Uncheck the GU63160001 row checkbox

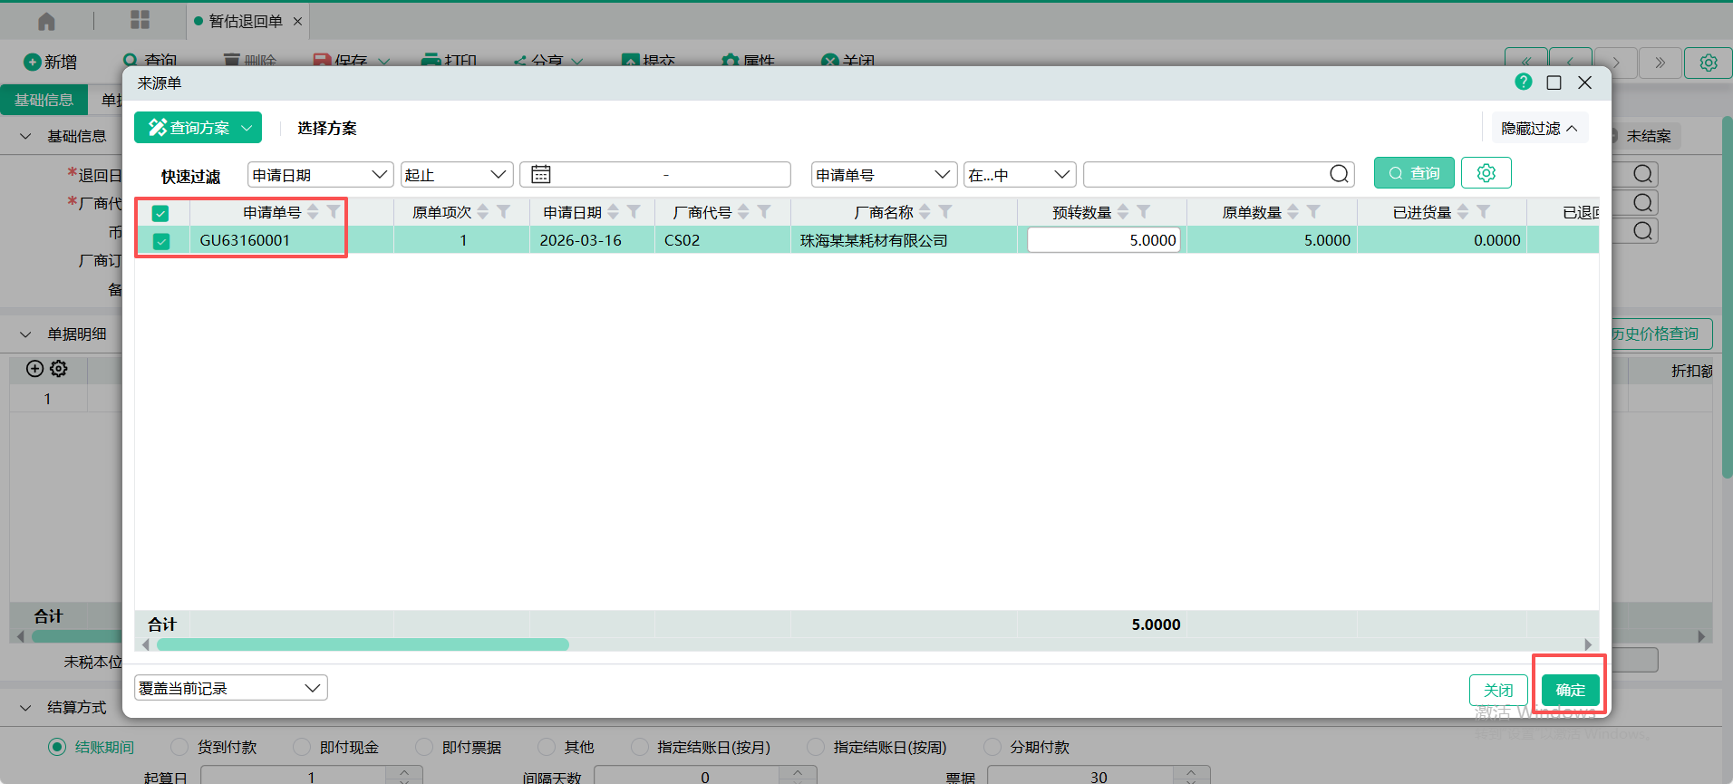pos(161,241)
